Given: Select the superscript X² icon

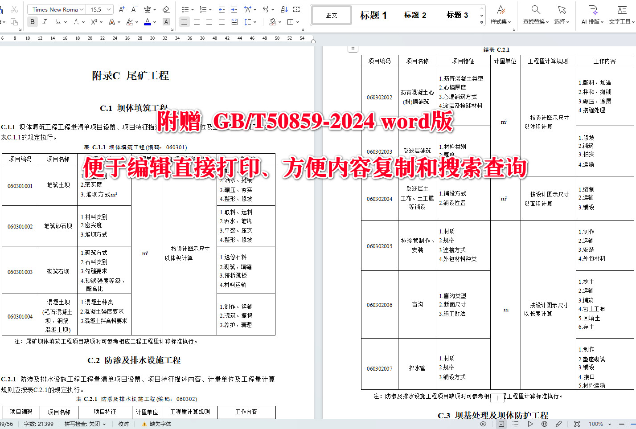Looking at the screenshot, I should click(x=94, y=21).
